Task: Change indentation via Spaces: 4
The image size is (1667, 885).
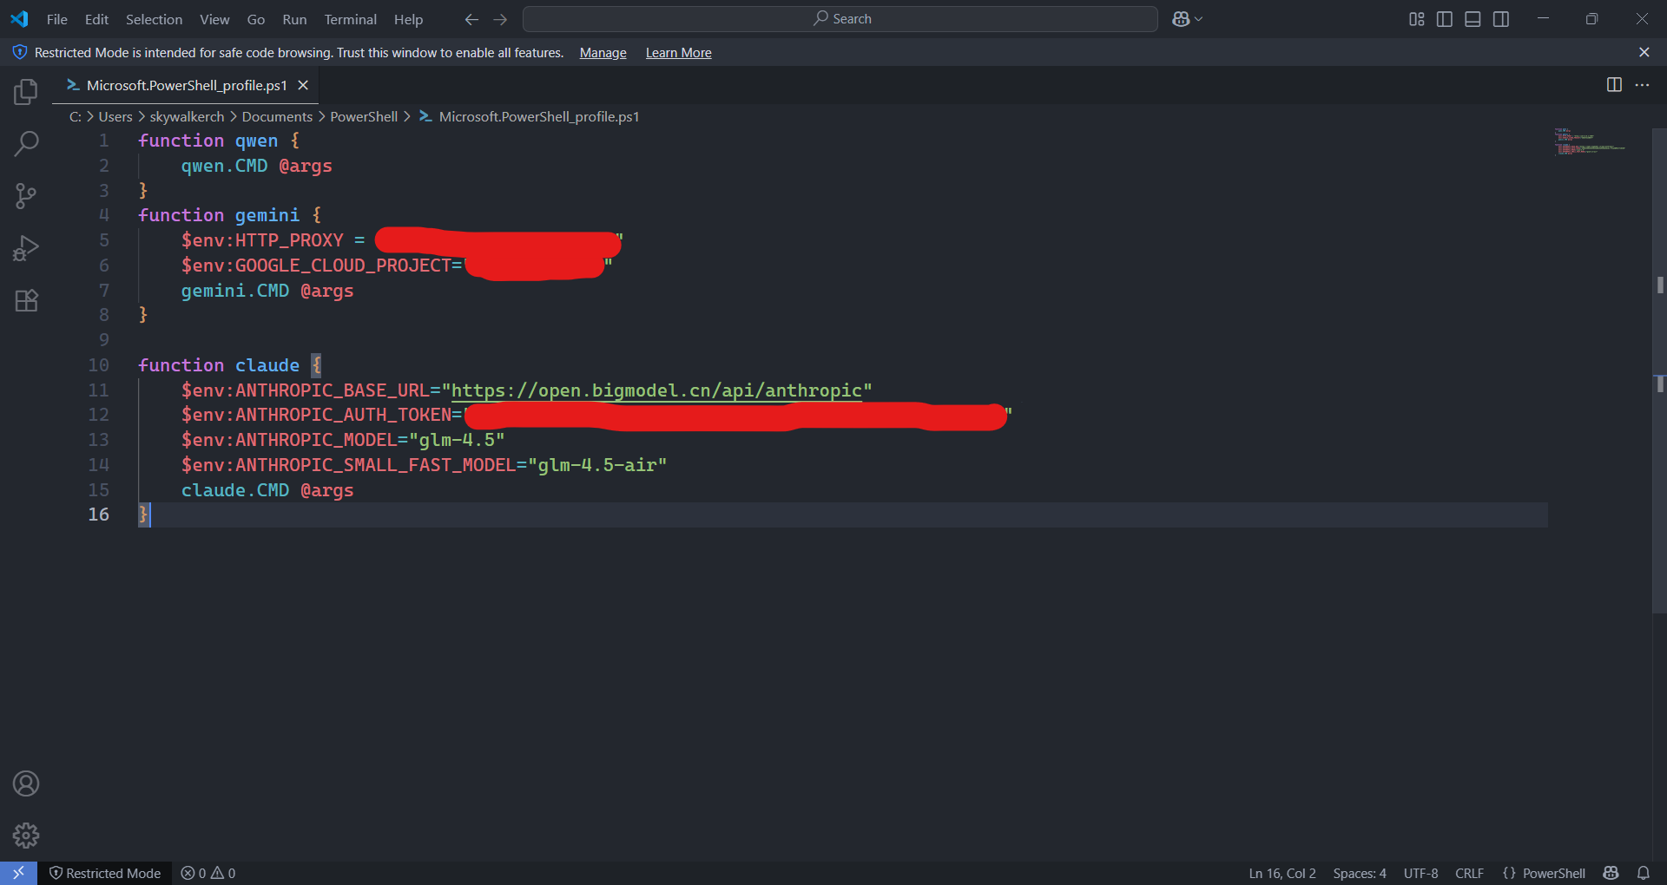Action: 1360,873
